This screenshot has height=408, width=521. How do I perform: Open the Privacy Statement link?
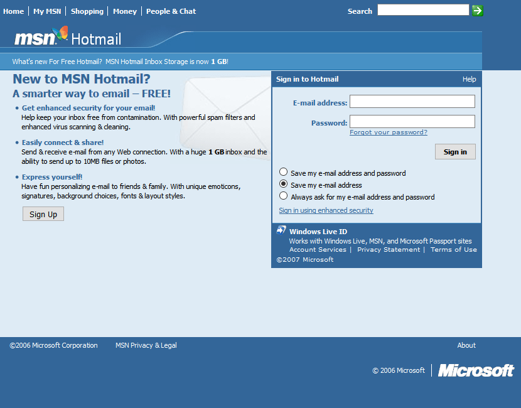coord(389,250)
